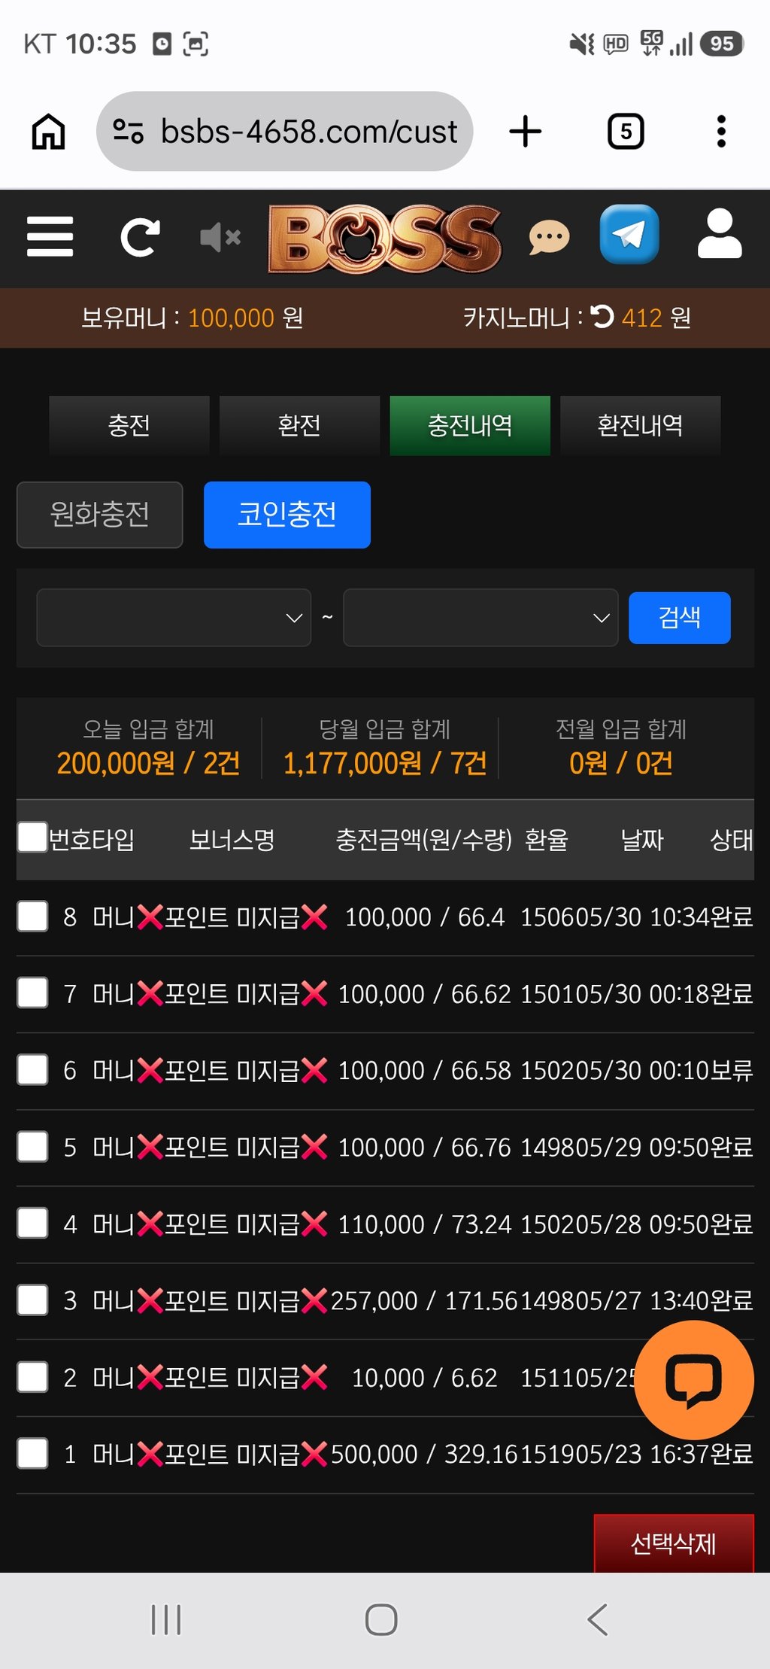Select the 충전내역 tab
770x1669 pixels.
point(470,425)
